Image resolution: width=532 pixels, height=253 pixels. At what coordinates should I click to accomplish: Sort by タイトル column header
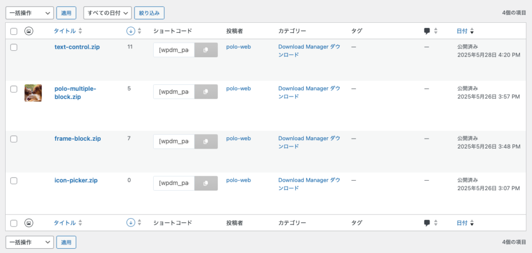pyautogui.click(x=64, y=31)
